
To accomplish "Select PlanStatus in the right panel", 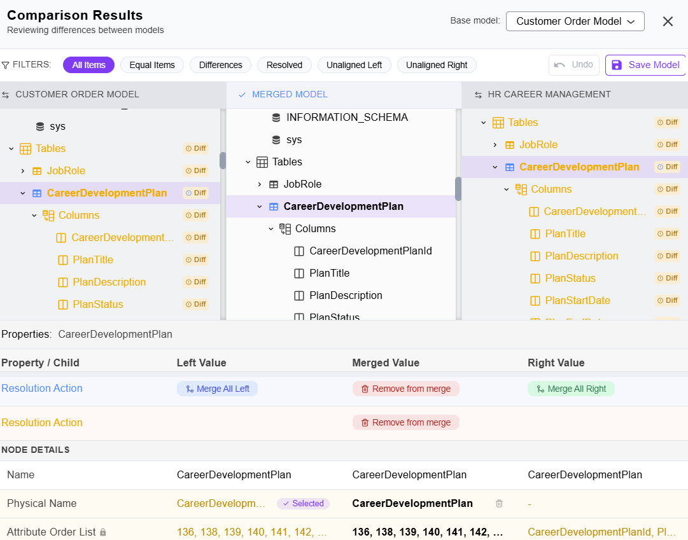I will point(570,279).
